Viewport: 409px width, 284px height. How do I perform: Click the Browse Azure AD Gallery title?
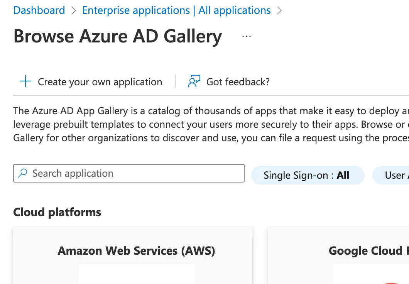point(118,36)
